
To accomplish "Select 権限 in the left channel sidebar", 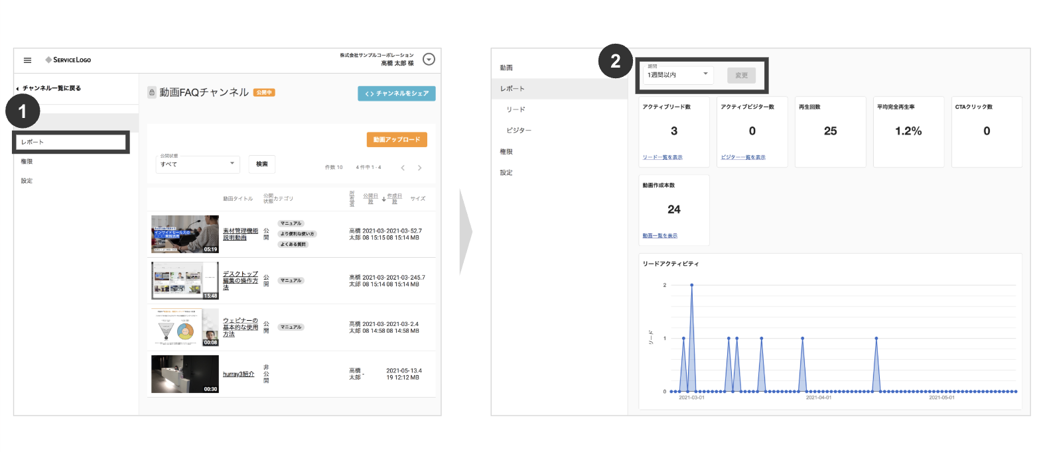I will (x=27, y=162).
